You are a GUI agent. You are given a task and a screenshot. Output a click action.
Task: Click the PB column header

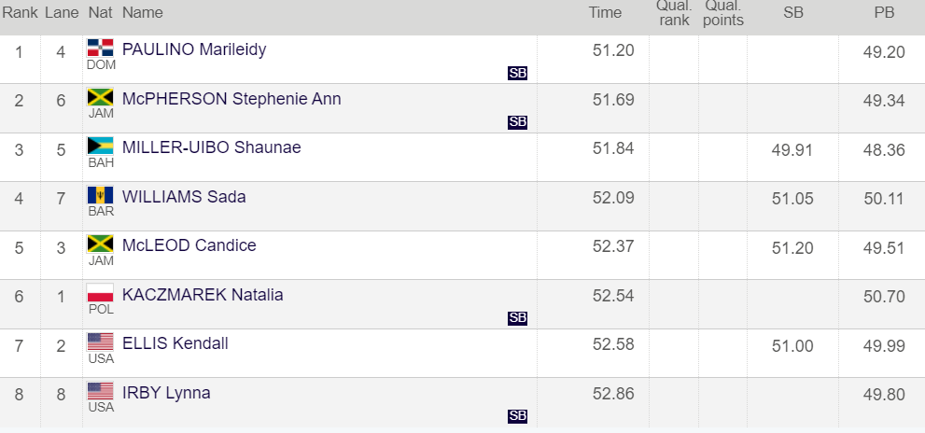pyautogui.click(x=884, y=12)
